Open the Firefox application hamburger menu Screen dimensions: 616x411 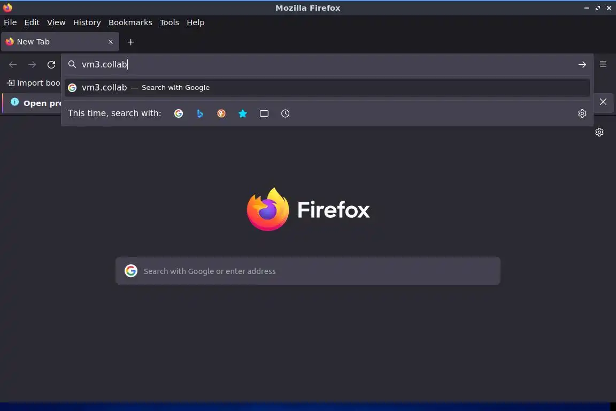[x=603, y=64]
